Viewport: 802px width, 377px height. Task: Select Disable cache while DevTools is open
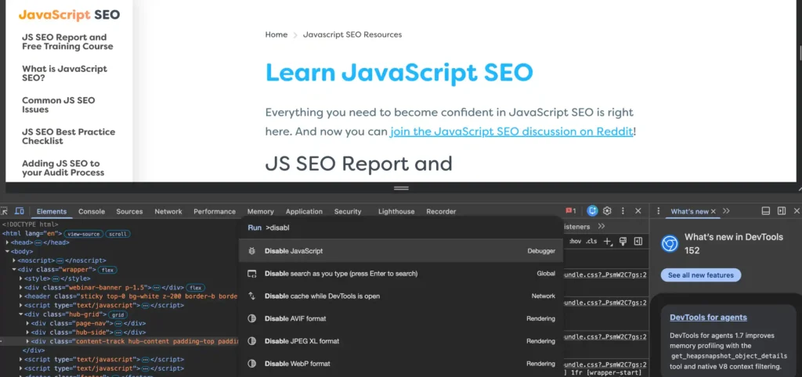click(x=401, y=296)
